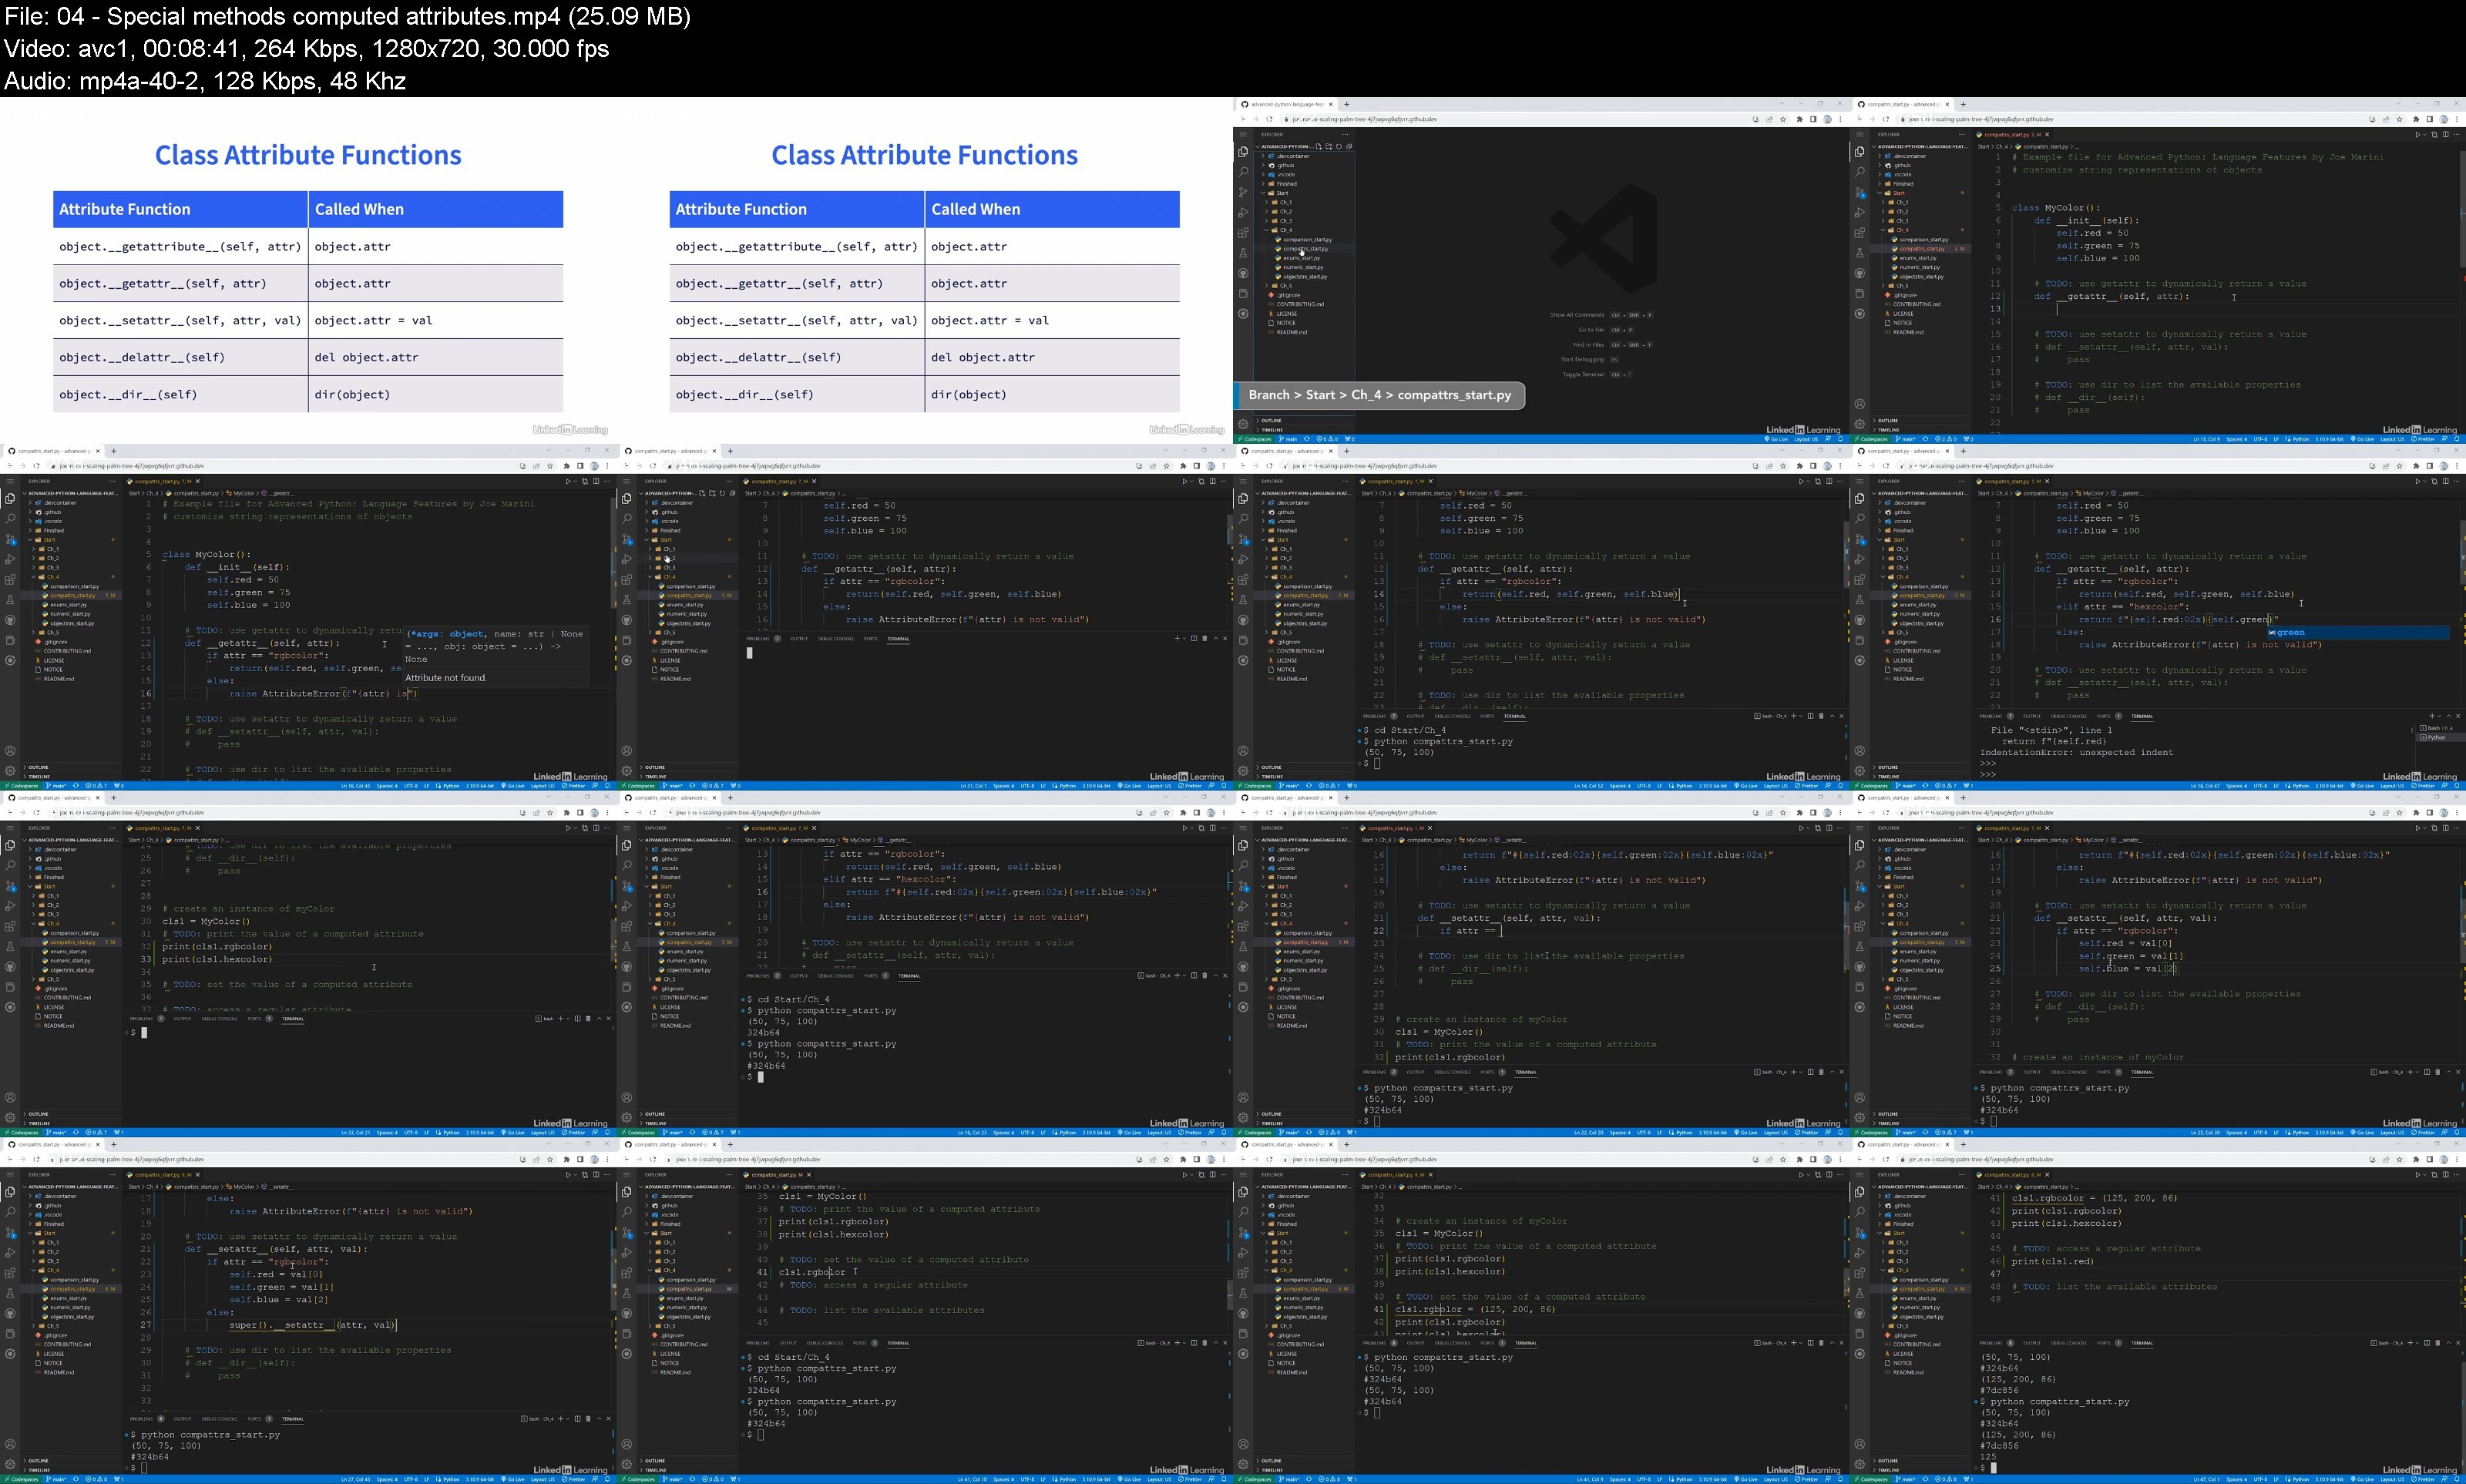The width and height of the screenshot is (2466, 1484).
Task: Welcome-screen frame: click the browser new tab plus
Action: (1347, 105)
